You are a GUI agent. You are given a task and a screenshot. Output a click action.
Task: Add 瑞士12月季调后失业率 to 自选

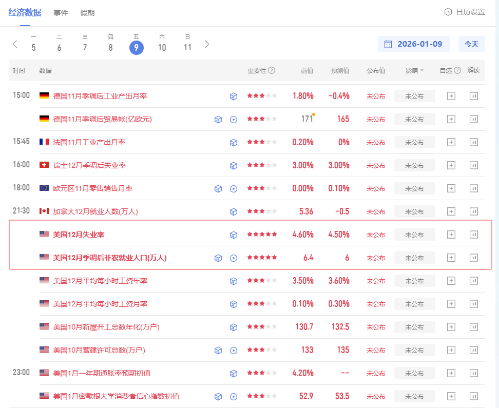(x=451, y=165)
